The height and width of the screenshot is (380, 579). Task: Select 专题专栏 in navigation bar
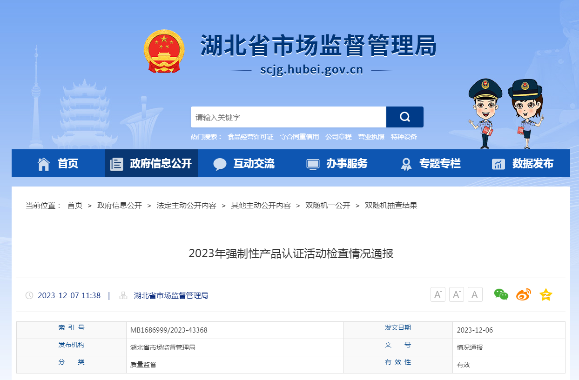(x=431, y=163)
